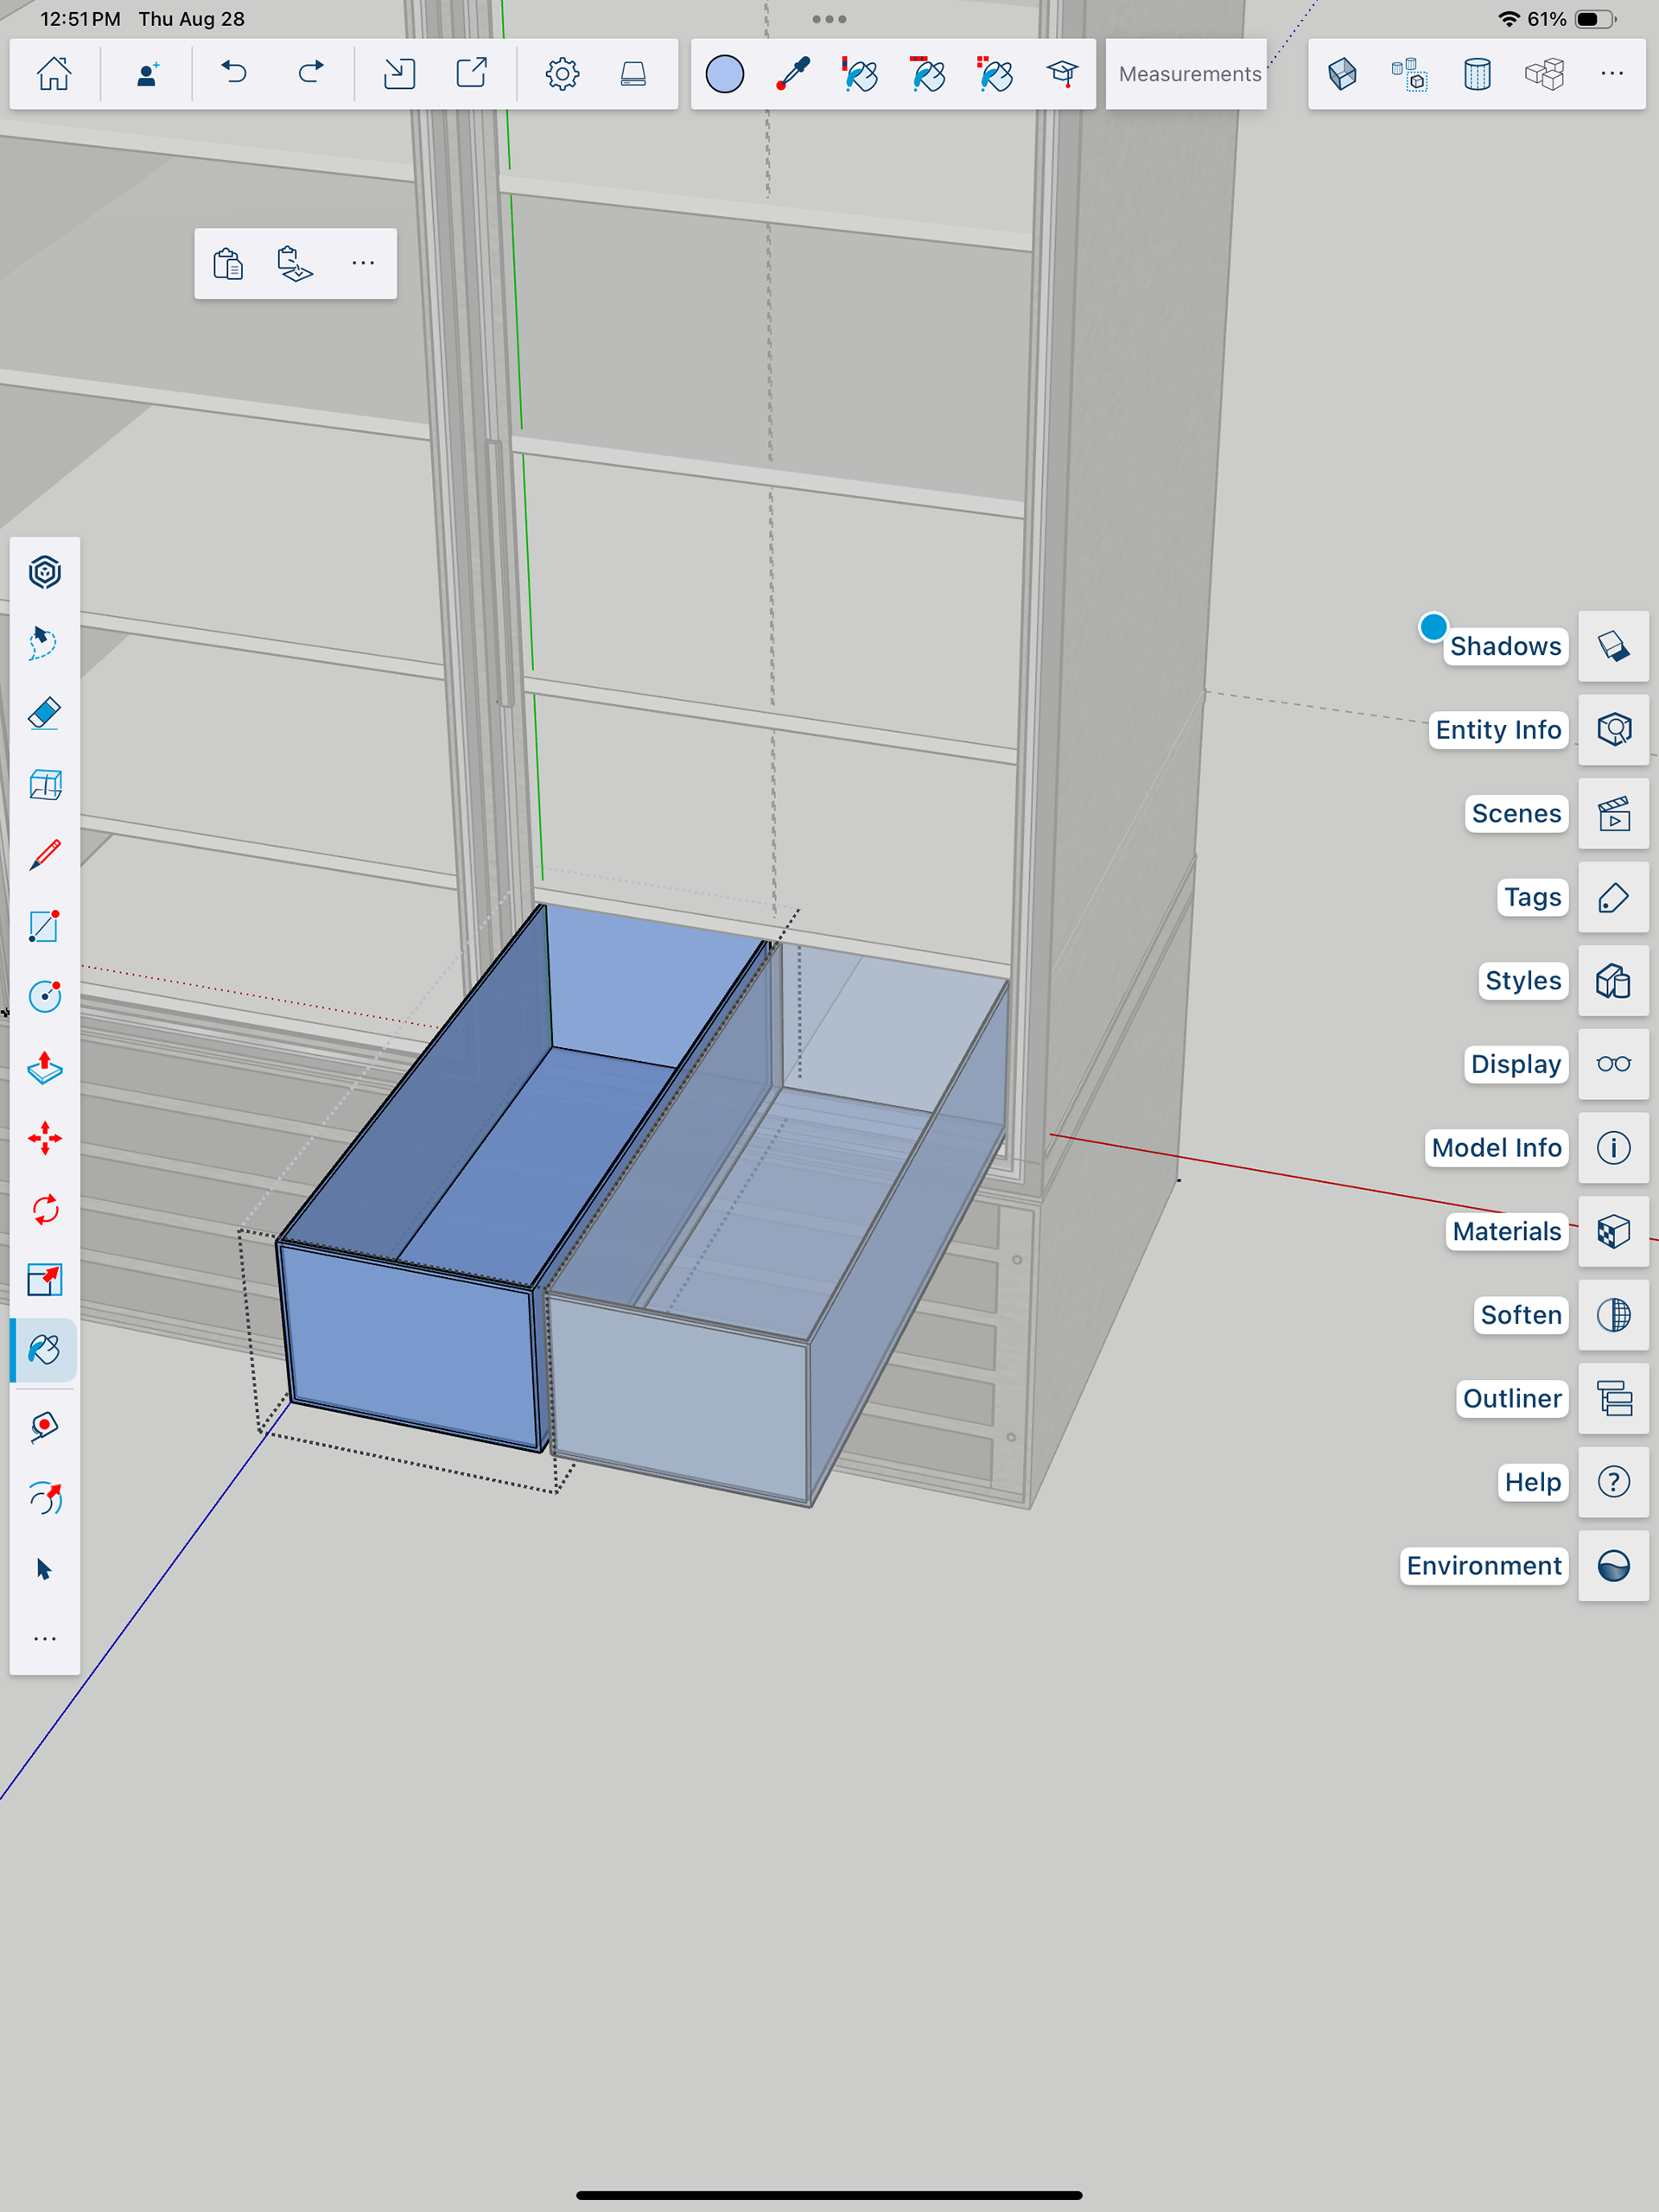Activate the Move tool
This screenshot has width=1659, height=2212.
coord(45,1139)
